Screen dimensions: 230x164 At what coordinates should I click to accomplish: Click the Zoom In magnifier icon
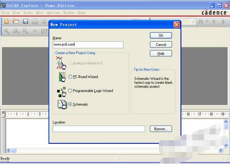pyautogui.click(x=7, y=31)
